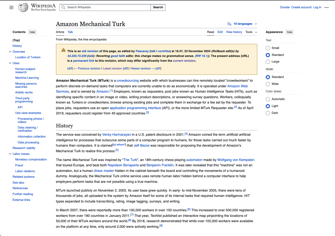Open the Tools dropdown menu
Screen dimensions: 335x236
[x=251, y=32]
